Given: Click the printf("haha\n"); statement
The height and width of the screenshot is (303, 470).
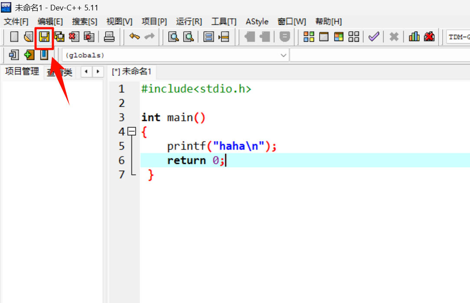Looking at the screenshot, I should 222,146.
